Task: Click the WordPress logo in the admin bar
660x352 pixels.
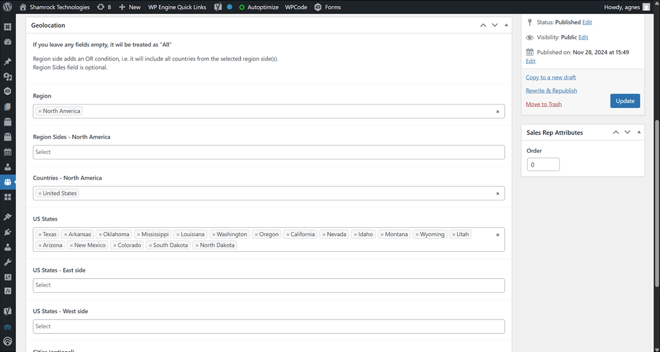Action: tap(6, 7)
